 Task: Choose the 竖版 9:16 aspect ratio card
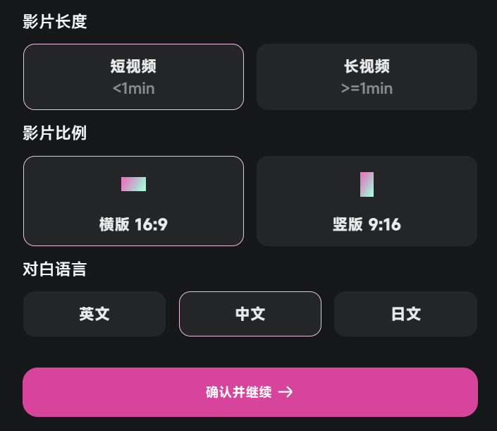(x=367, y=201)
